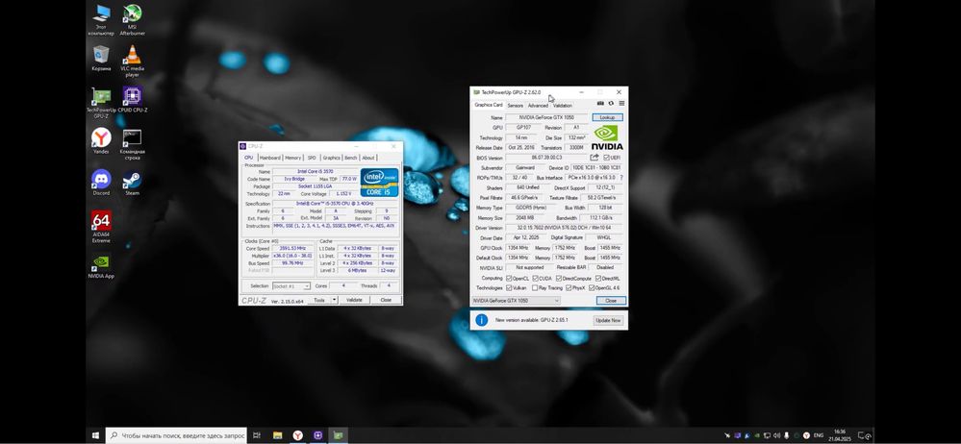
Task: Switch to the Advanced tab in GPU-Z
Action: pyautogui.click(x=538, y=106)
